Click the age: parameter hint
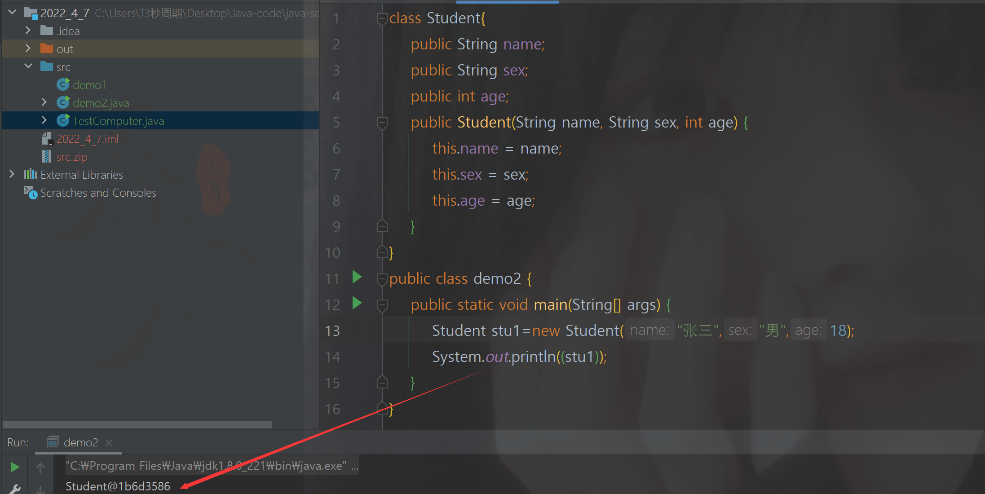Screen dimensions: 985x494 click(x=808, y=331)
